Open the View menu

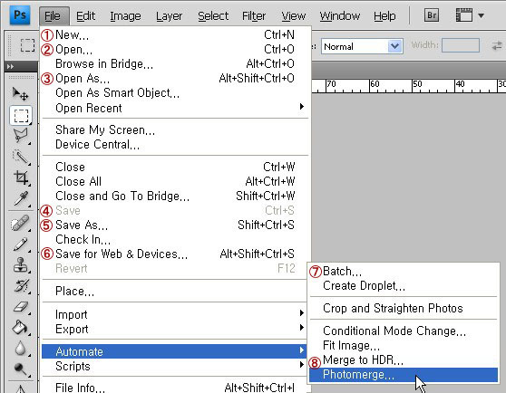293,15
